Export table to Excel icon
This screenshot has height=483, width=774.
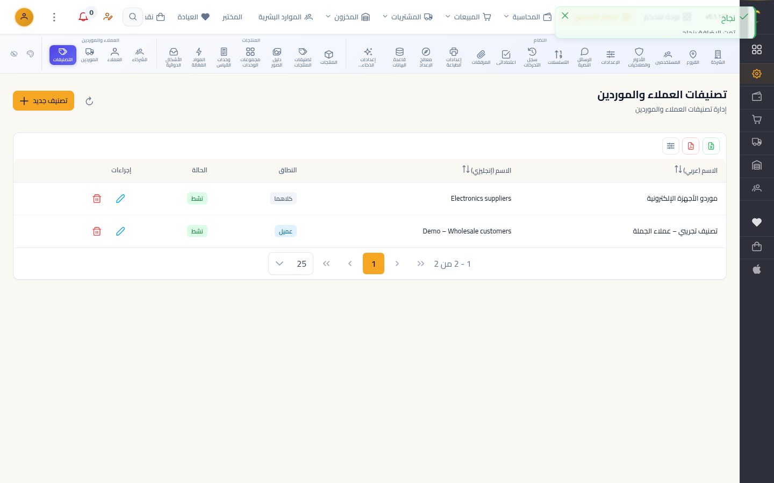pos(711,146)
